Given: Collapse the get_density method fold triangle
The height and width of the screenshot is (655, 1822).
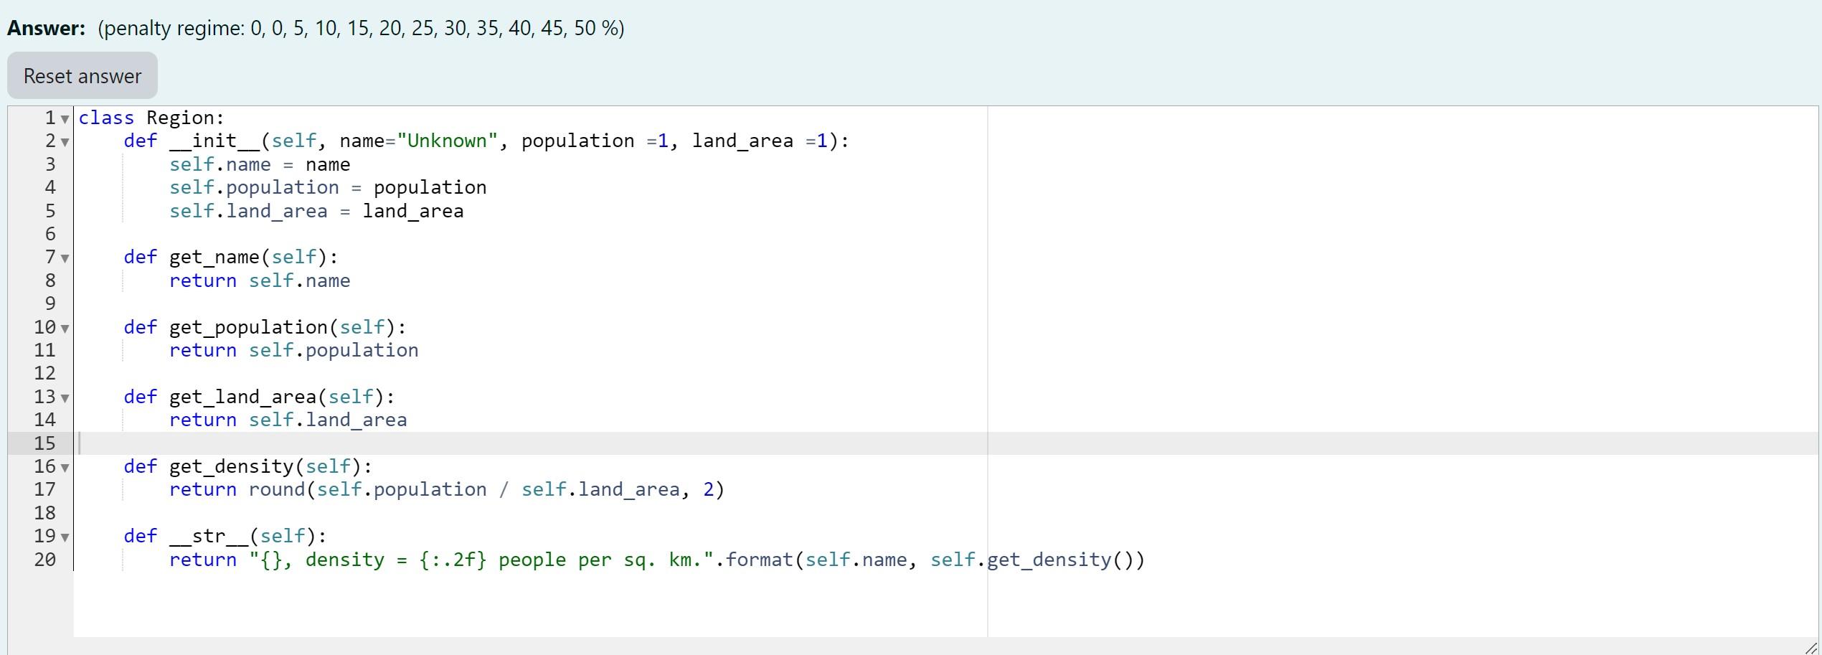Looking at the screenshot, I should click(x=64, y=469).
